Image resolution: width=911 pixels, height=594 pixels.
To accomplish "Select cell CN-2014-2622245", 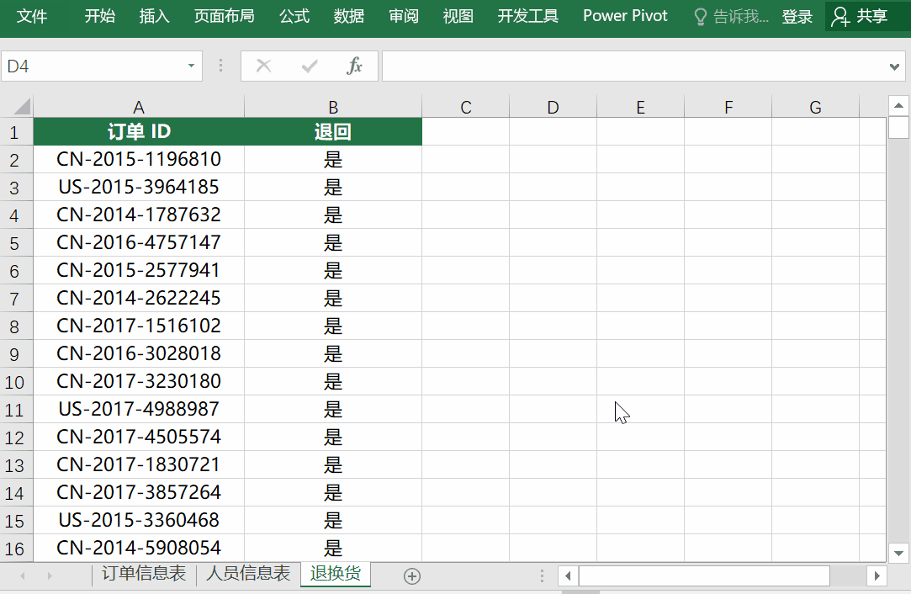I will pos(139,298).
